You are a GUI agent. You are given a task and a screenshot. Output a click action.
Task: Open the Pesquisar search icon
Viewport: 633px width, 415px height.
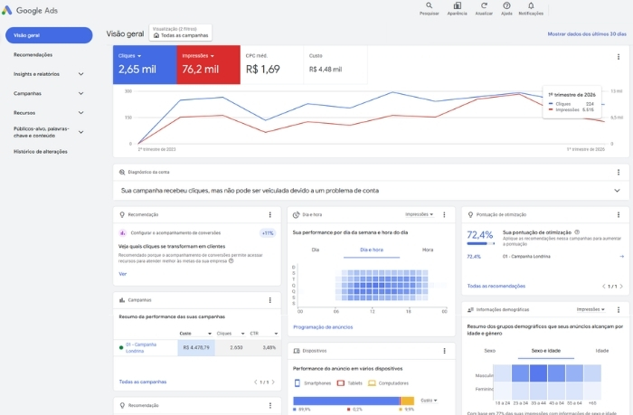(430, 5)
